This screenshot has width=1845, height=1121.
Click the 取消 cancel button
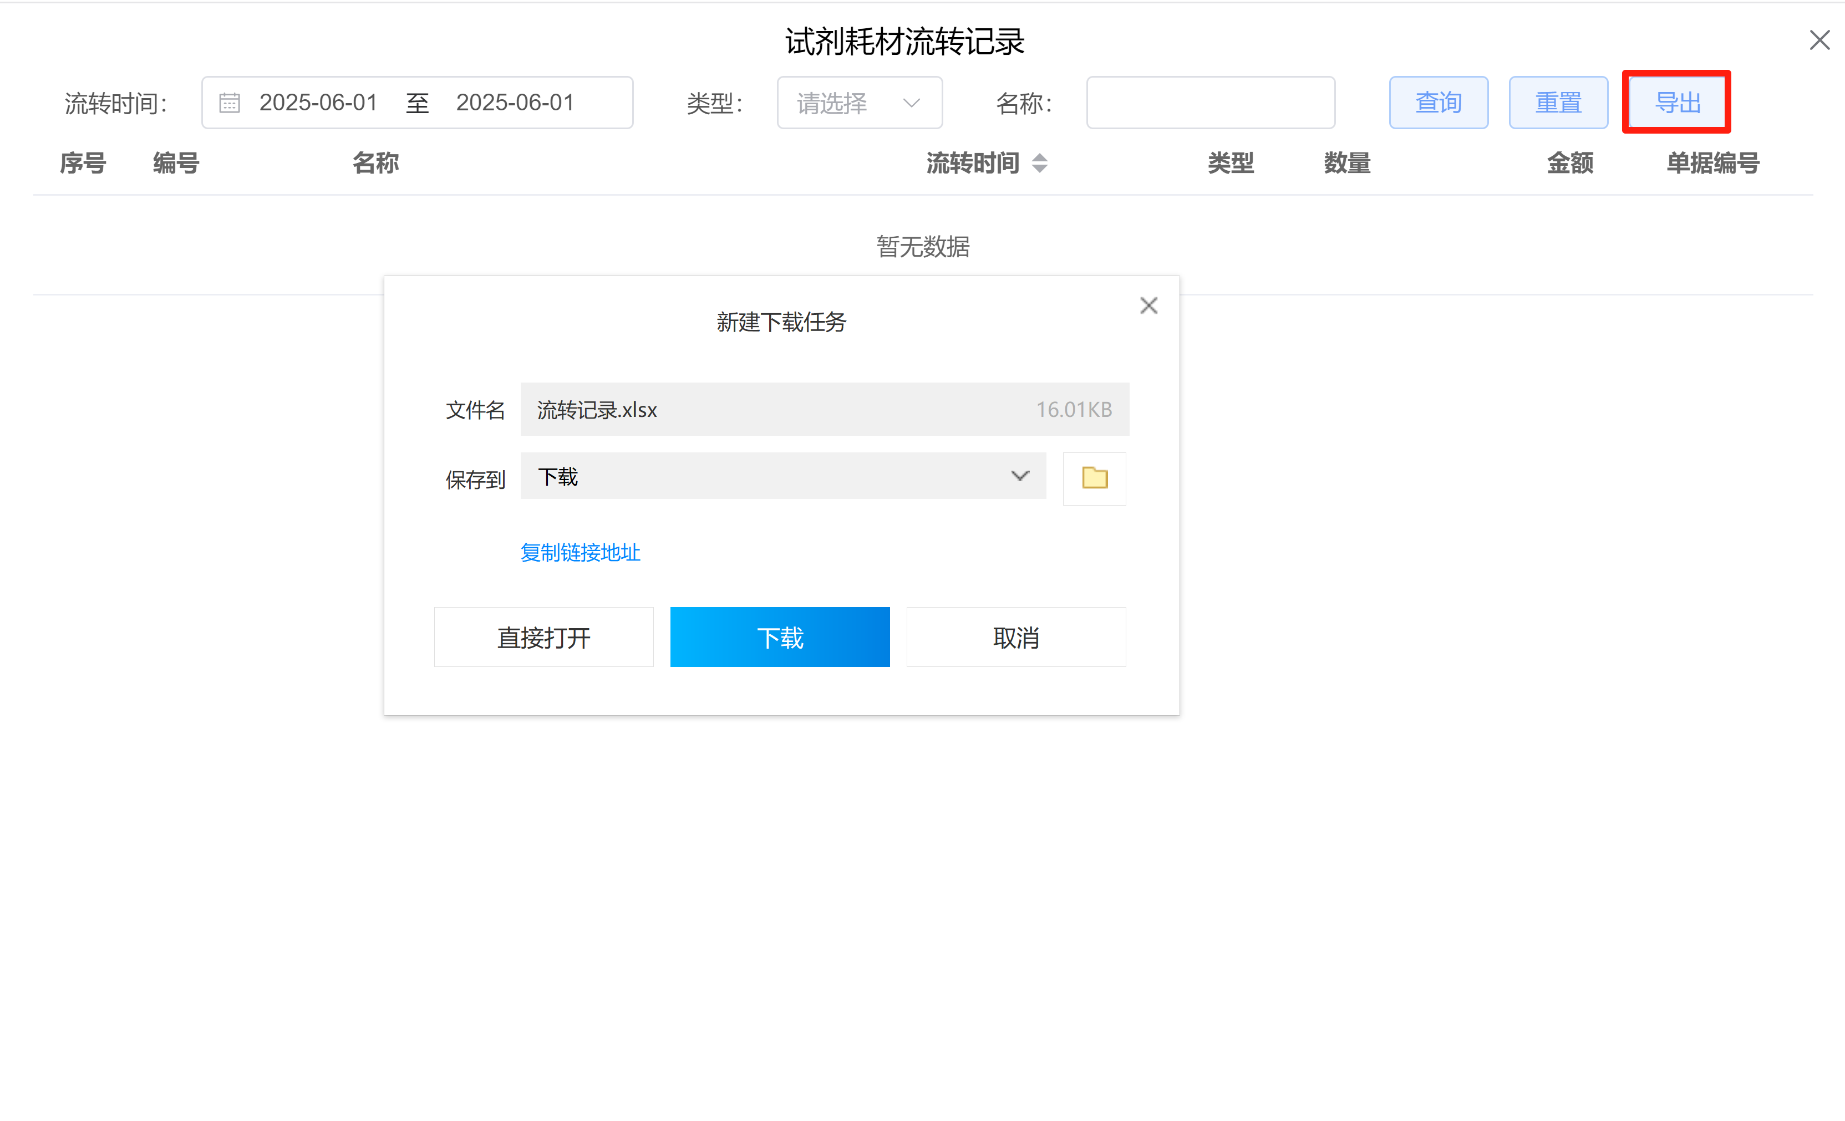coord(1015,637)
